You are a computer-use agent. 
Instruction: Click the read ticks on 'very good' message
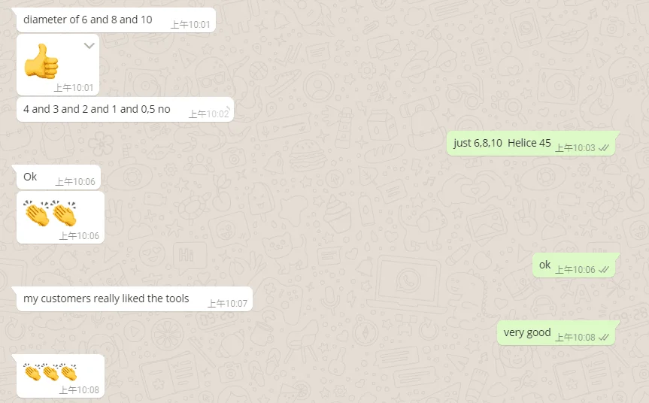click(x=604, y=338)
